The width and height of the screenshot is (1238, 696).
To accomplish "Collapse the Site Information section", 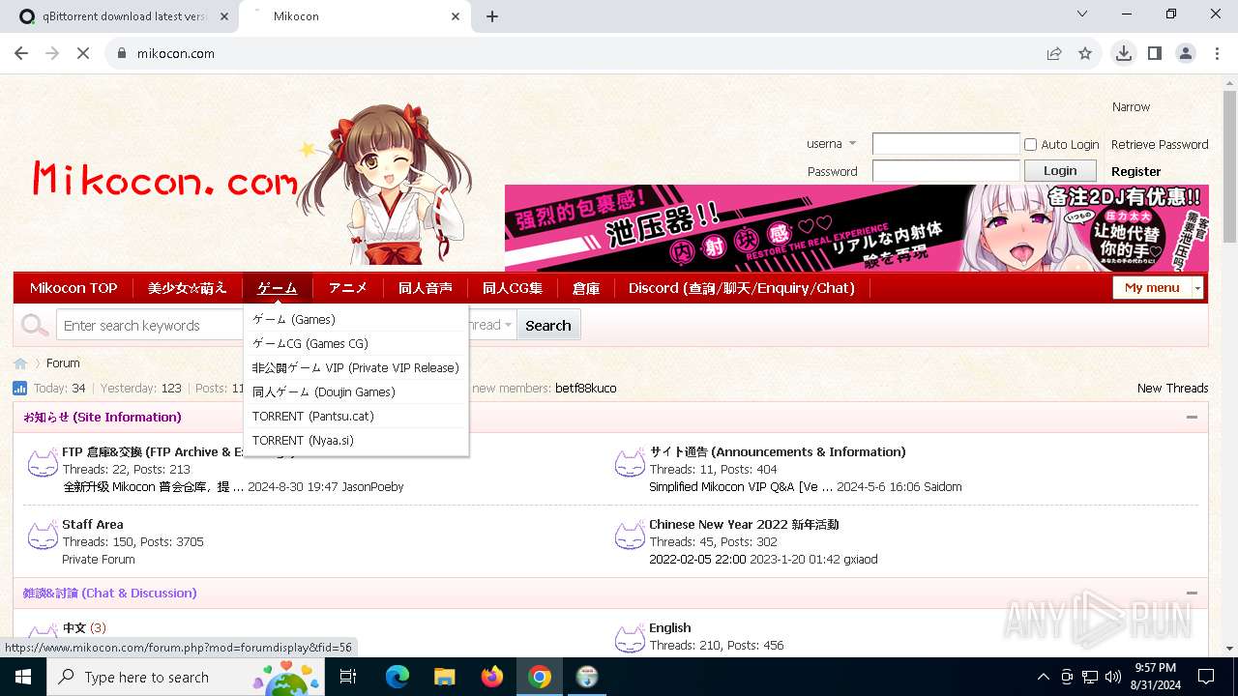I will [1192, 418].
